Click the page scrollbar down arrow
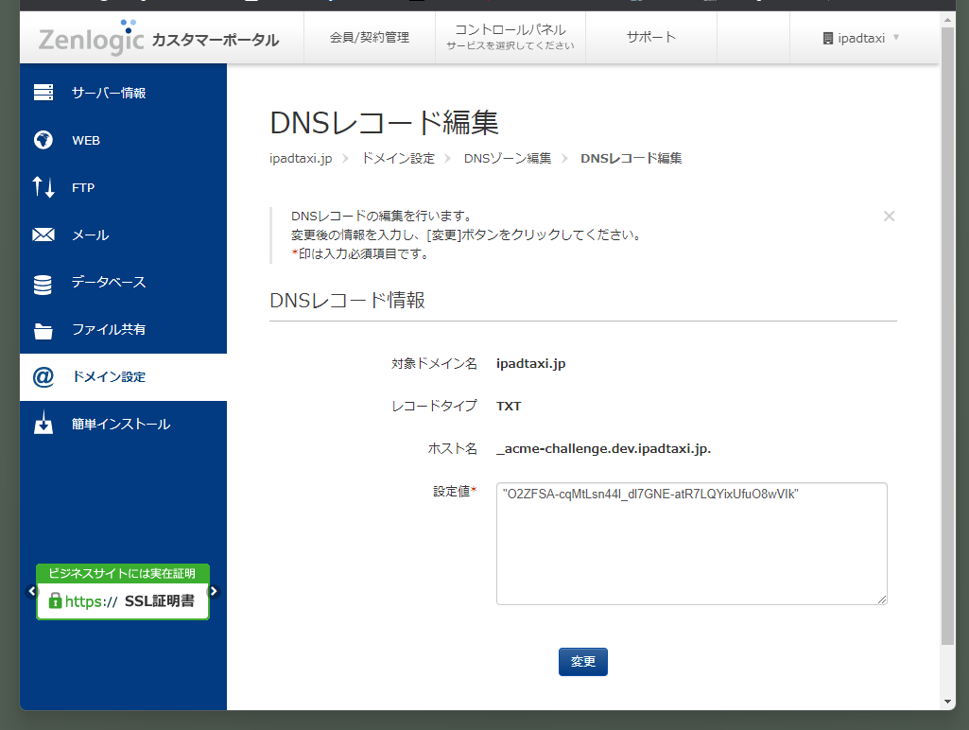 click(948, 703)
